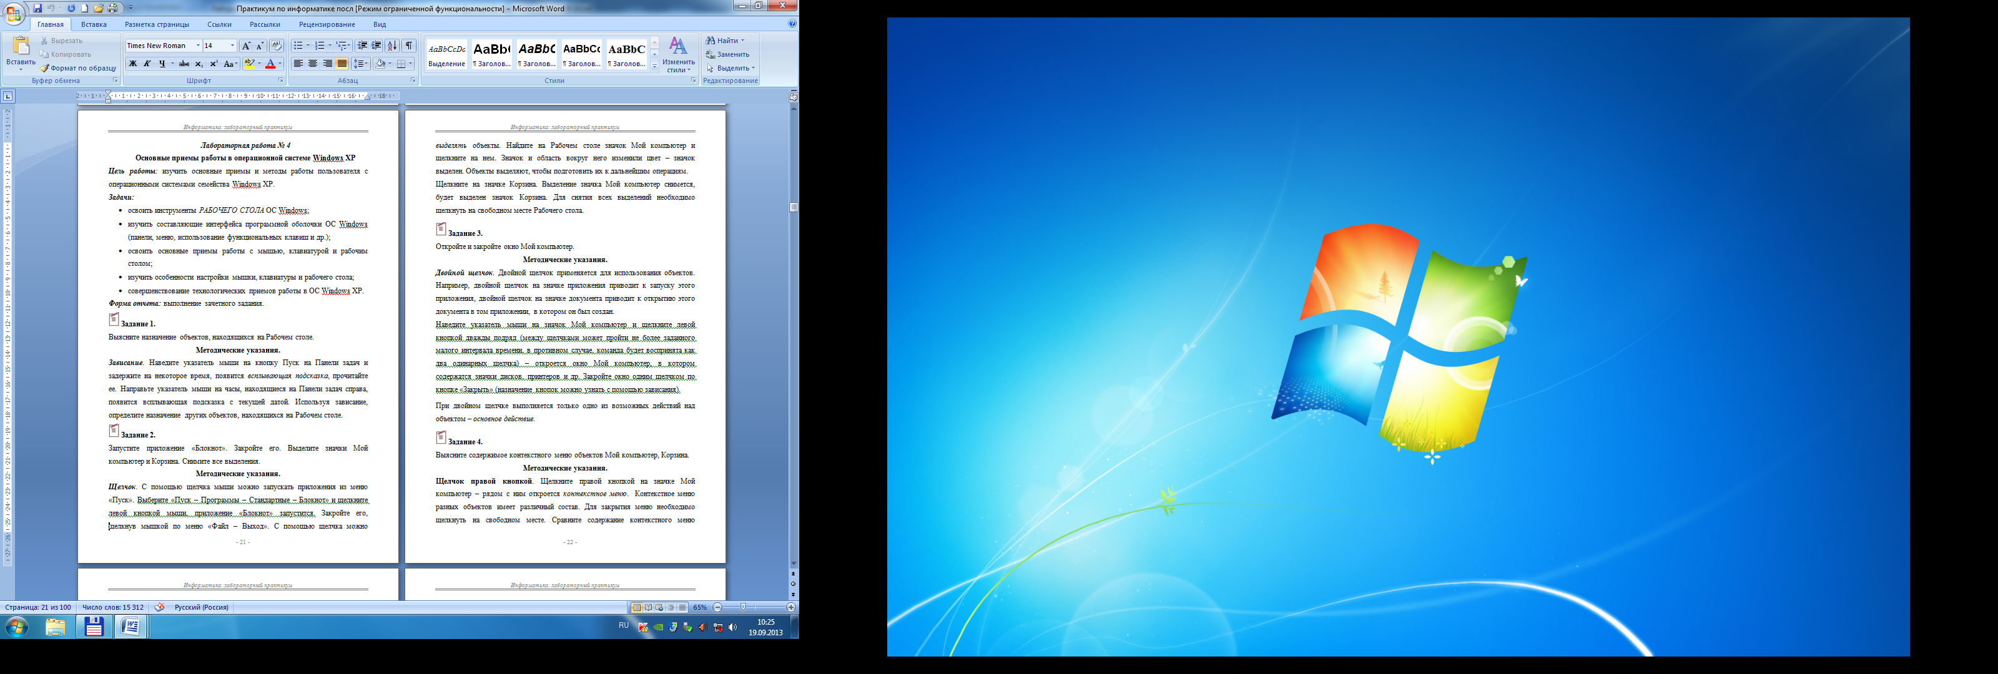Click the Заменить button
Image resolution: width=1998 pixels, height=674 pixels.
tap(727, 54)
